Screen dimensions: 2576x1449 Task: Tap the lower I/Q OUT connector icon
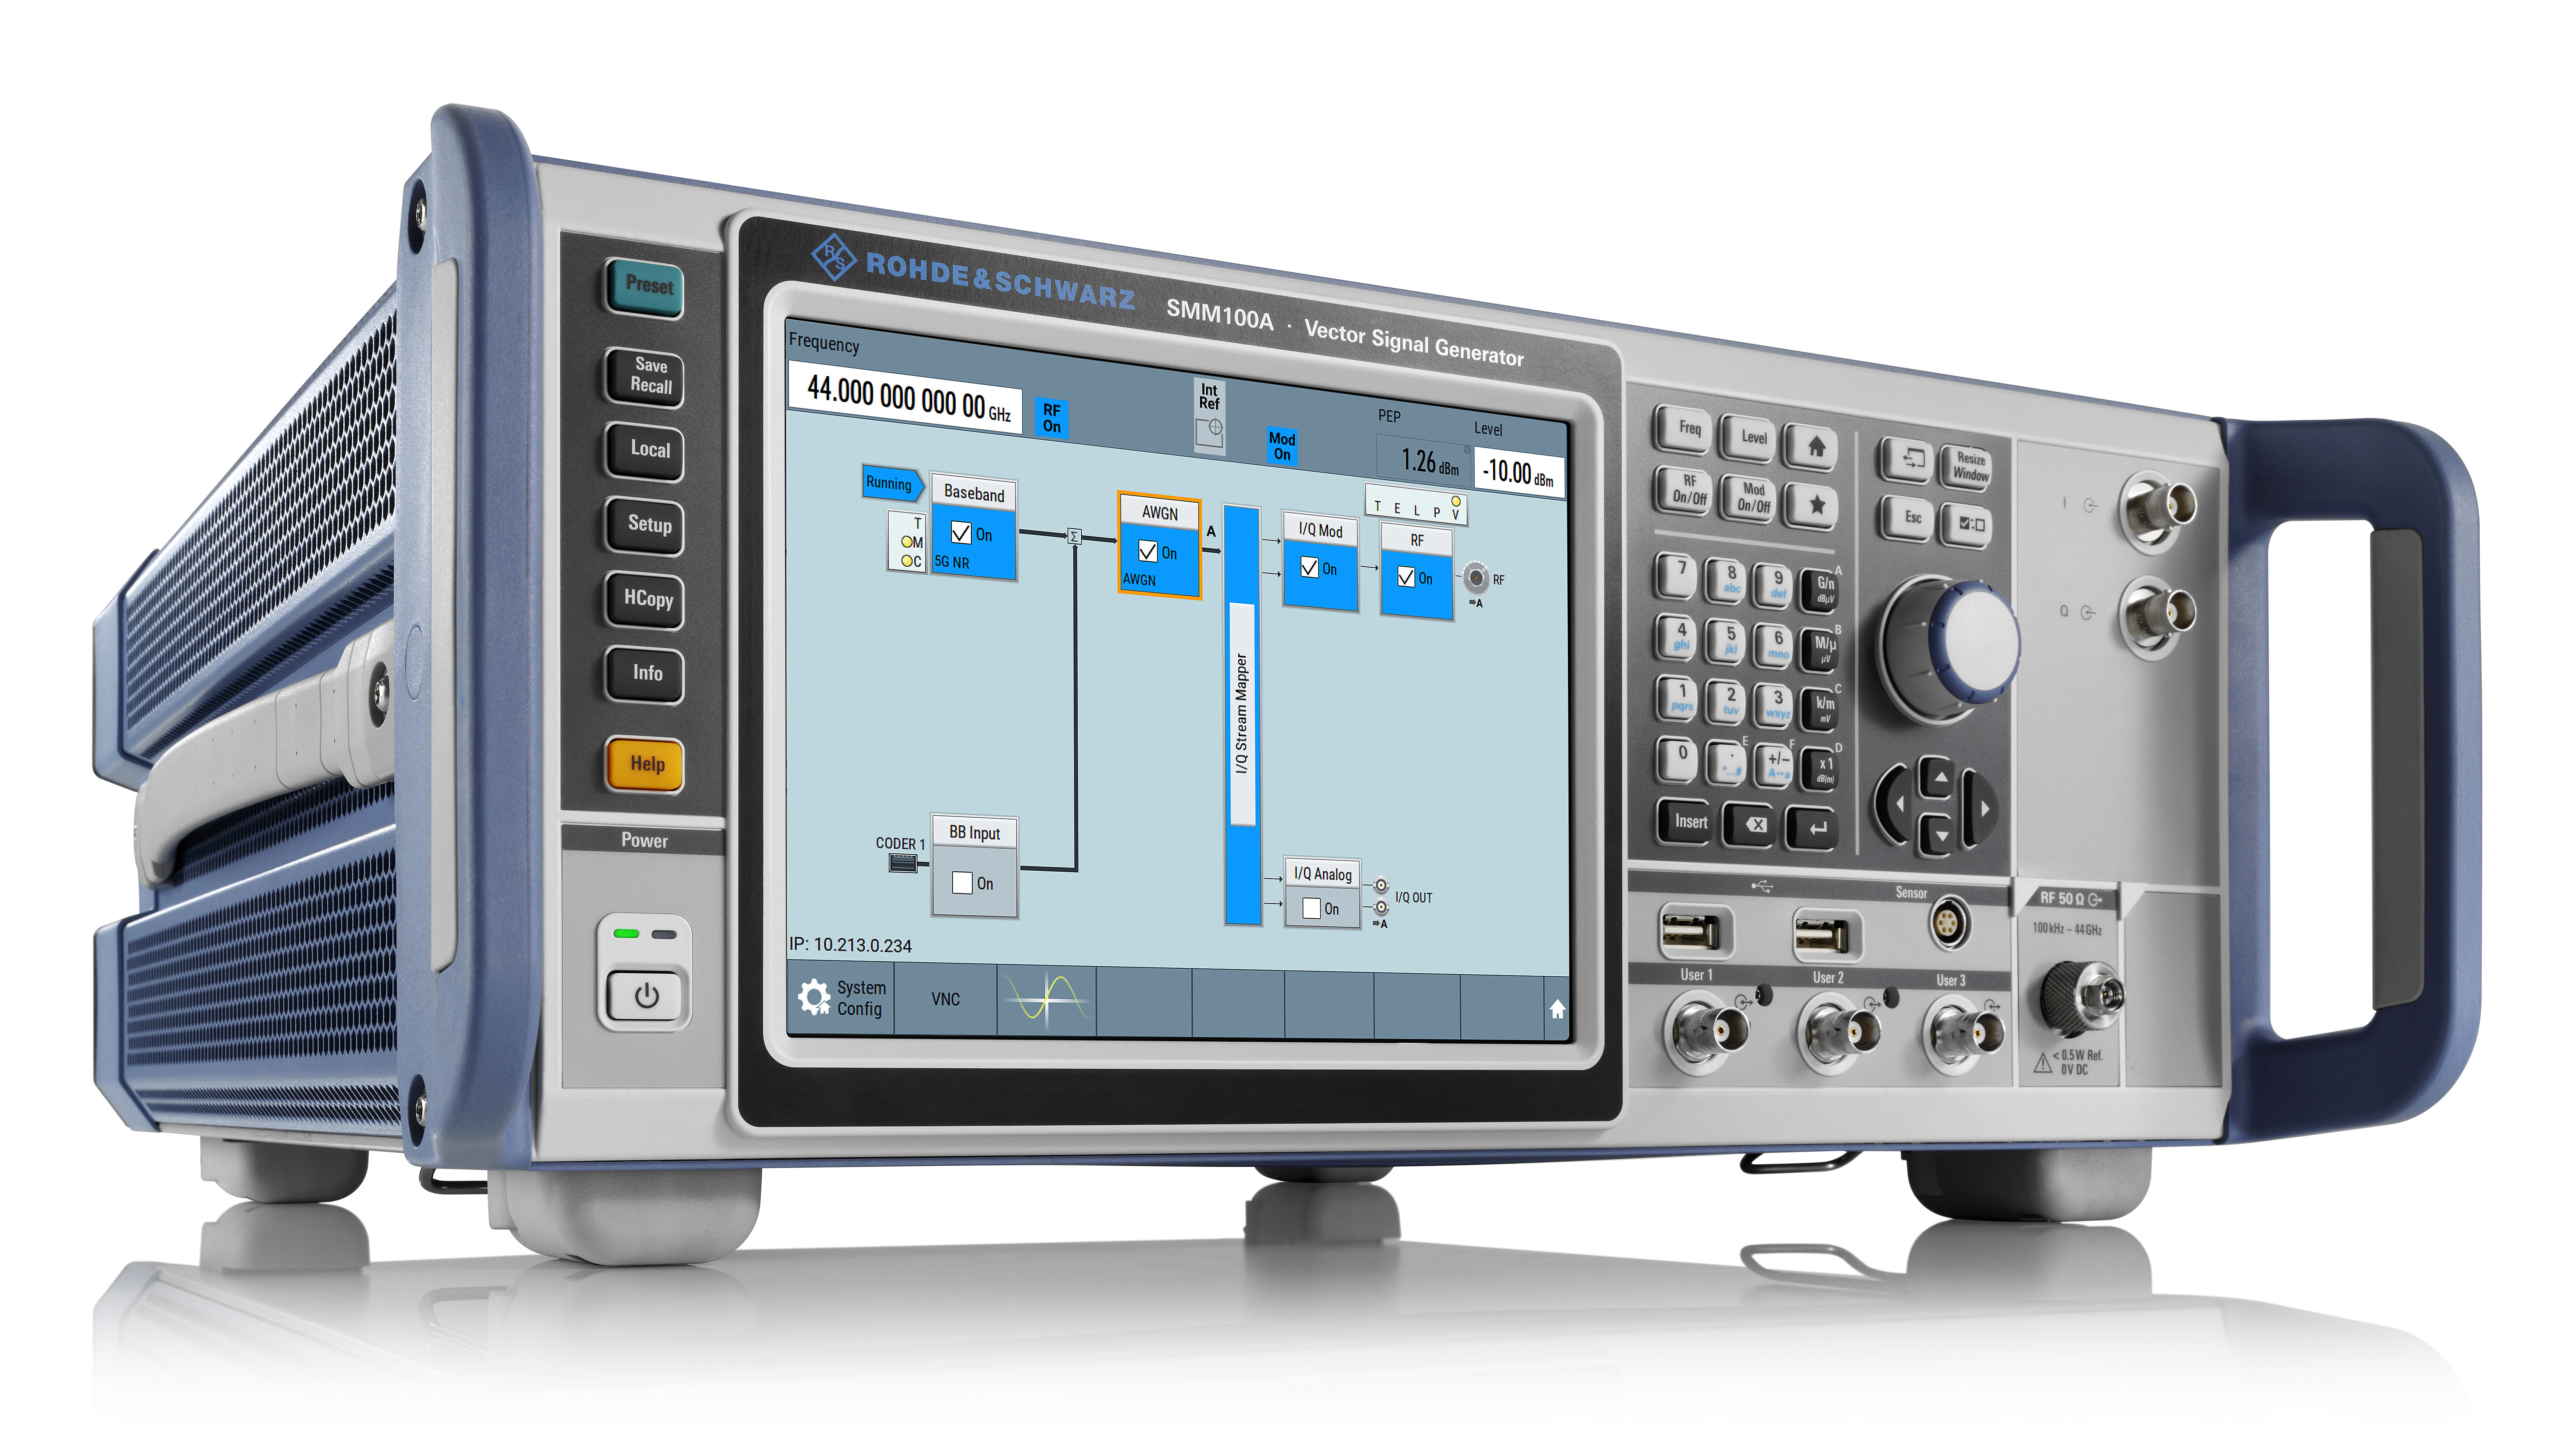click(1381, 907)
